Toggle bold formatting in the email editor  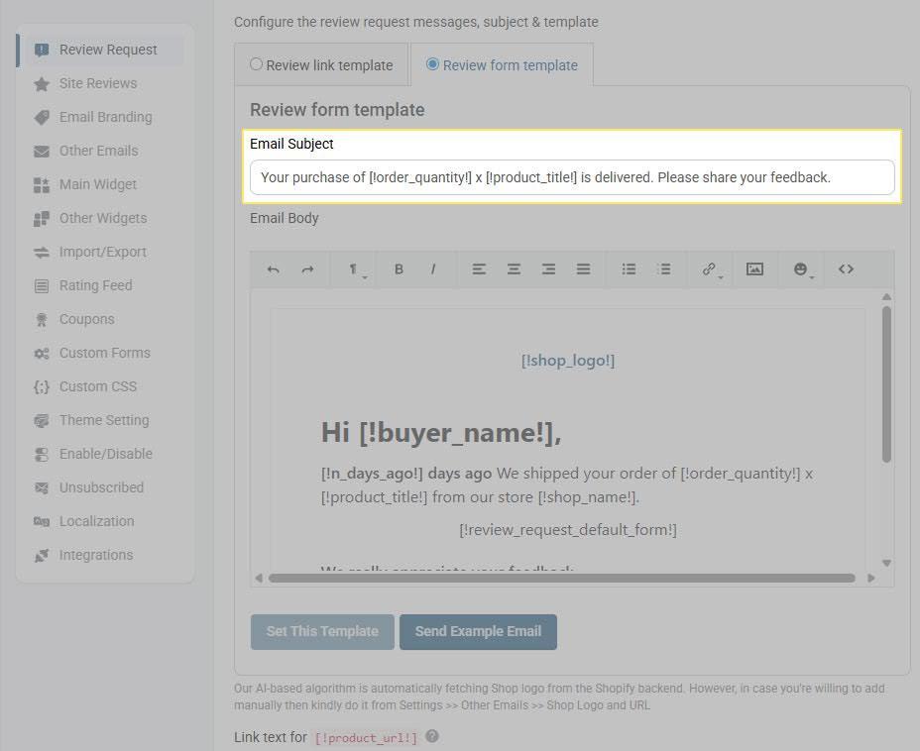coord(399,268)
